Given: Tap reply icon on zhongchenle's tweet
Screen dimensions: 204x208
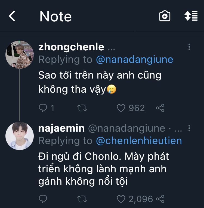Looking at the screenshot, I should point(43,108).
